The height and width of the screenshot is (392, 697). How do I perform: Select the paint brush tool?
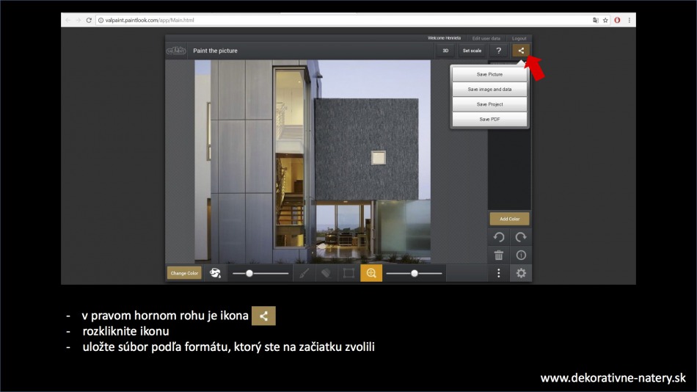tap(304, 273)
